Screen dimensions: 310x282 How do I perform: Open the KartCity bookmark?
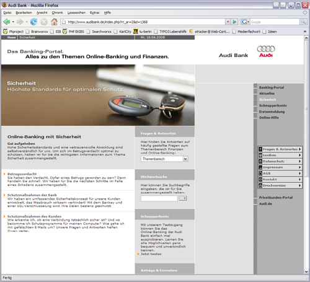[123, 32]
